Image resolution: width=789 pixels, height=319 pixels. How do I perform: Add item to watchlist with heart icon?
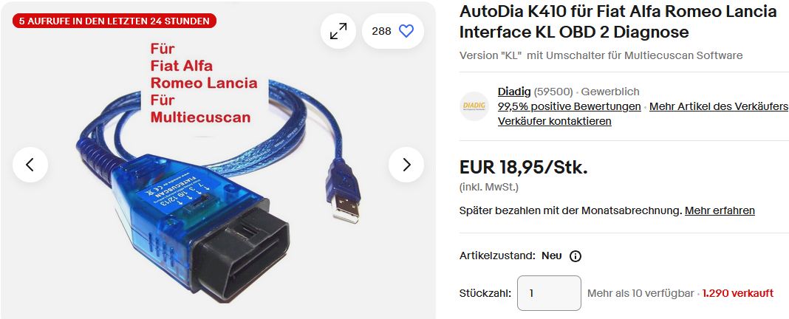(x=406, y=31)
